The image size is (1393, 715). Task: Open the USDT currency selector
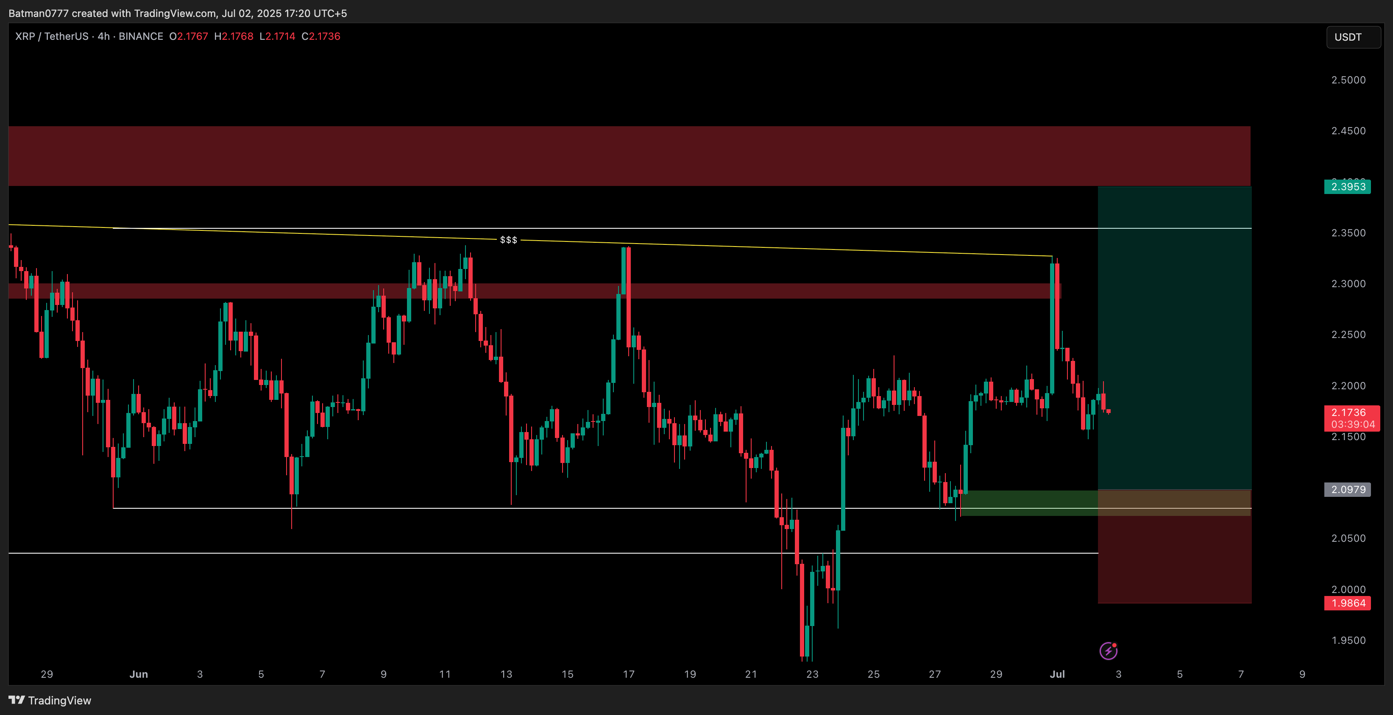point(1353,37)
